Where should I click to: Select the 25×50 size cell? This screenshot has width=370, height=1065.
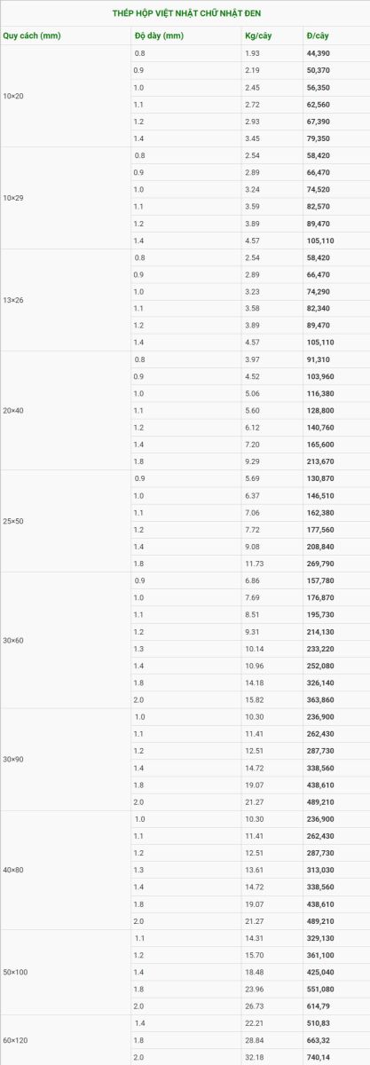[66, 521]
